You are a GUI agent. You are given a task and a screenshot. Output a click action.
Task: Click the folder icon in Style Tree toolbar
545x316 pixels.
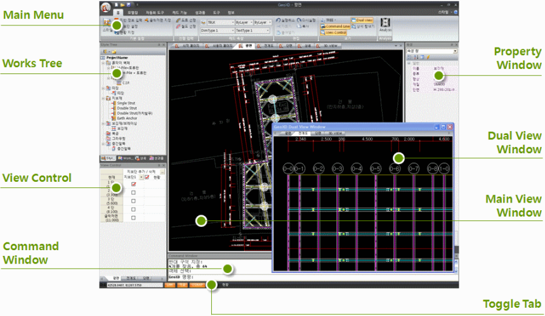click(x=112, y=51)
